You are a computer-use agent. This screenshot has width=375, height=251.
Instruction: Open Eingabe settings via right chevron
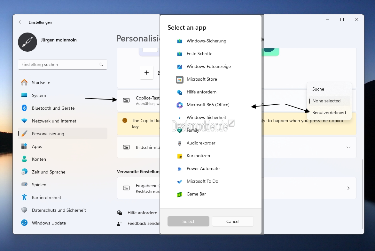pyautogui.click(x=348, y=188)
